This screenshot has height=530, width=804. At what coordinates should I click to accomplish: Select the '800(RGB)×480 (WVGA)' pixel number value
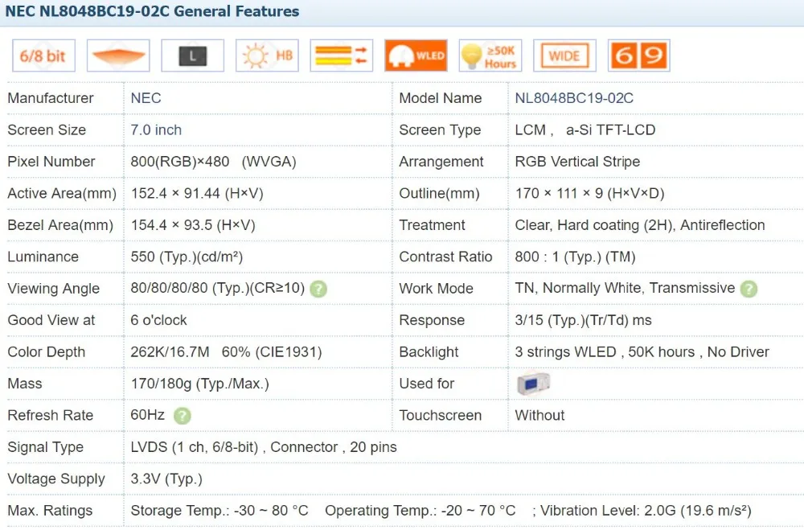tap(213, 162)
